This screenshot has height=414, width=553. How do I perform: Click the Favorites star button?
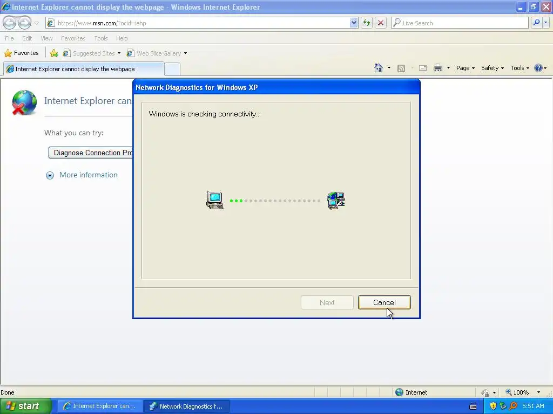coord(21,53)
